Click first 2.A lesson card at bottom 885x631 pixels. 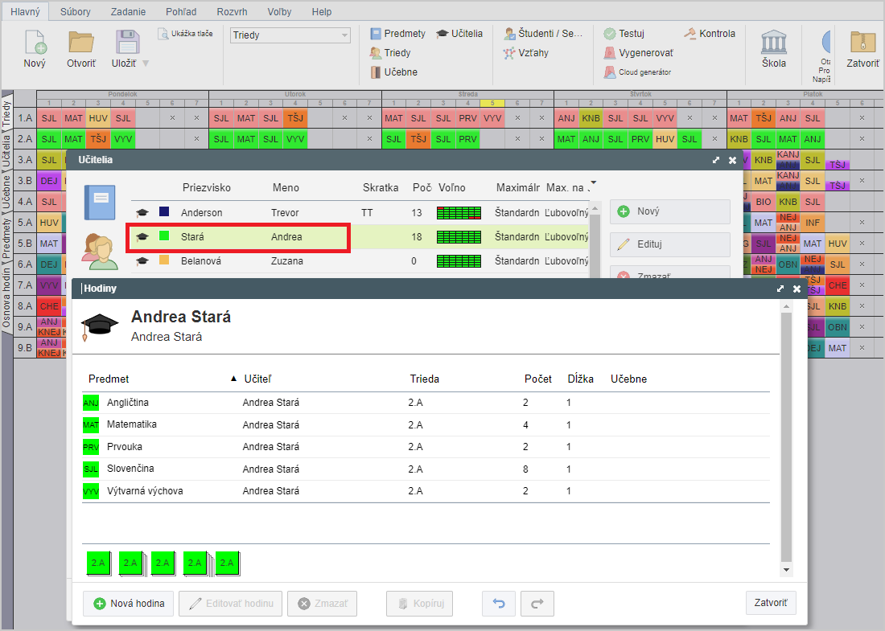99,563
